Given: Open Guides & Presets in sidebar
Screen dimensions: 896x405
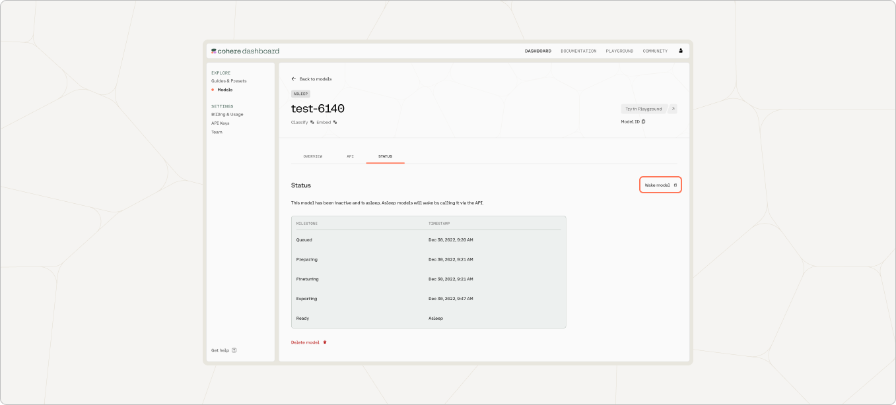Looking at the screenshot, I should tap(228, 81).
